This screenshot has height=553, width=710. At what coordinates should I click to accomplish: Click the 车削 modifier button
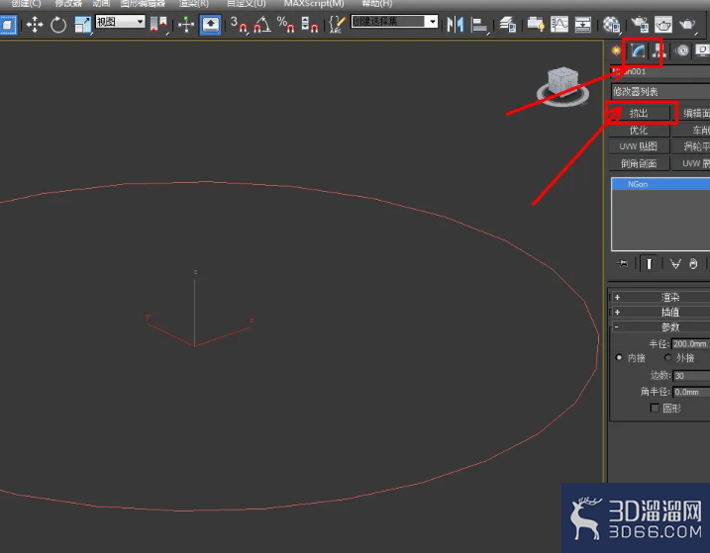691,131
